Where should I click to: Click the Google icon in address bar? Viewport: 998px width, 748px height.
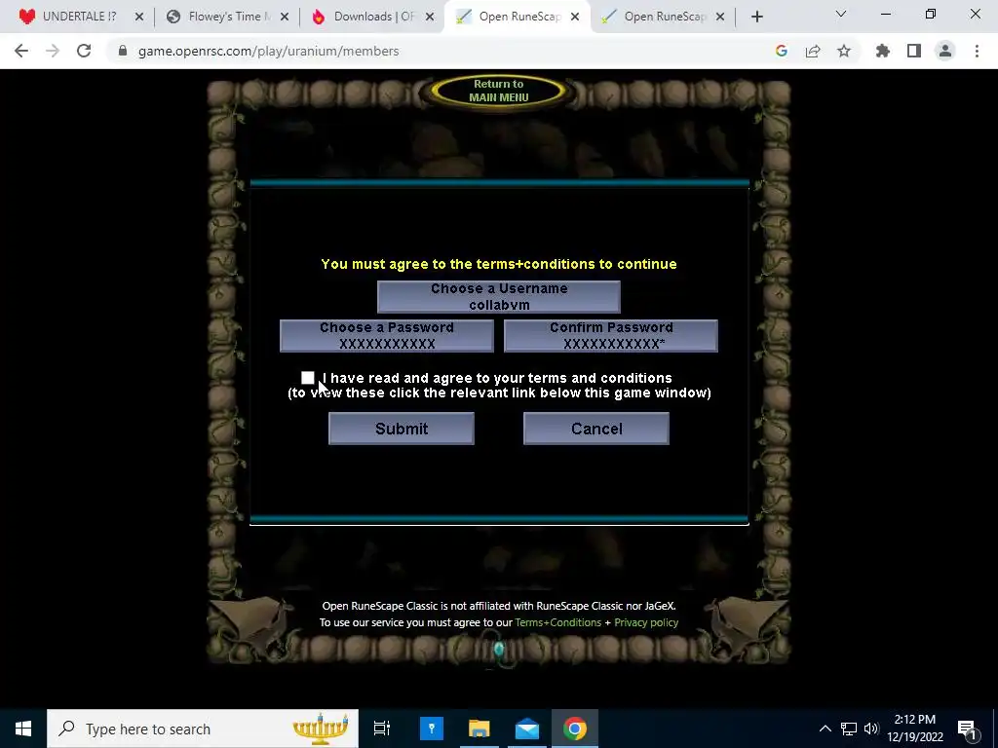click(x=782, y=51)
